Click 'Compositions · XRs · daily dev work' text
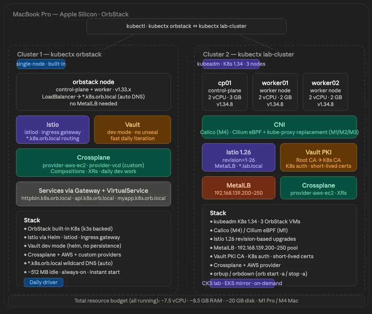Screen dimensions: 372x314 tap(93, 171)
